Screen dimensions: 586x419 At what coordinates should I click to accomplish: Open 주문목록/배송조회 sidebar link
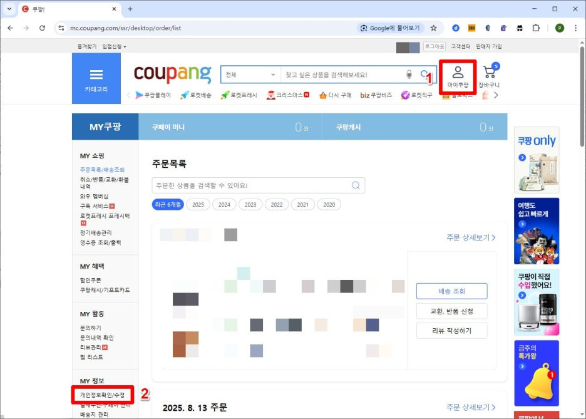point(102,170)
